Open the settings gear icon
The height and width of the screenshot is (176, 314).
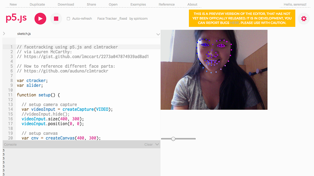tap(304, 19)
